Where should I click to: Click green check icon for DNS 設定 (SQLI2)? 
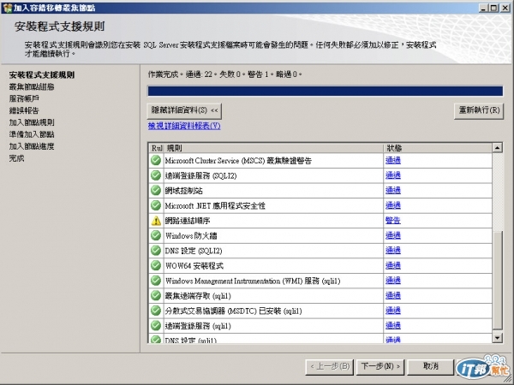click(x=156, y=251)
